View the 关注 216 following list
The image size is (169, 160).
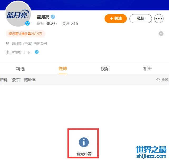point(70,24)
